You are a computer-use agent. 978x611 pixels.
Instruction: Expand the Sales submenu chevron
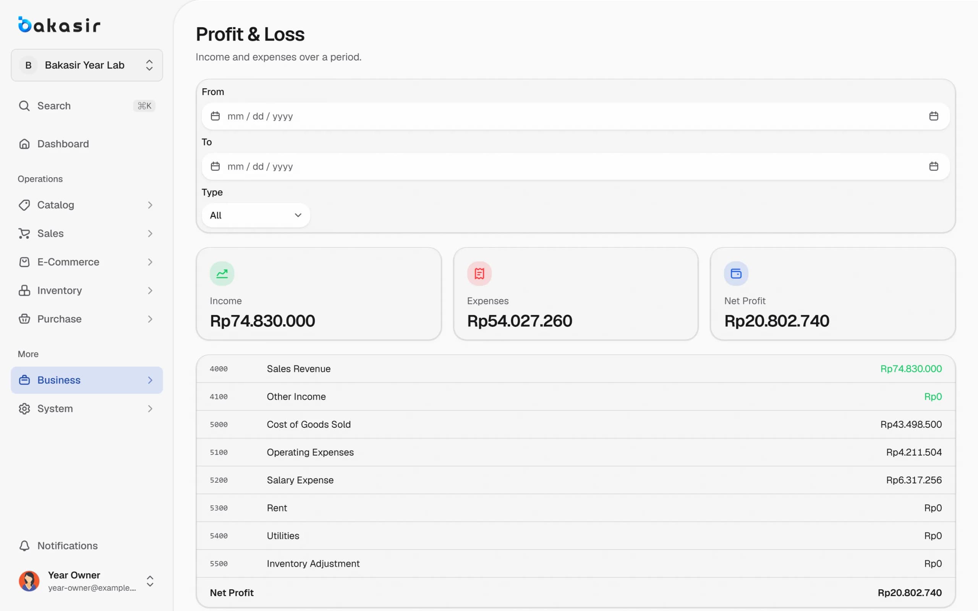(x=150, y=234)
